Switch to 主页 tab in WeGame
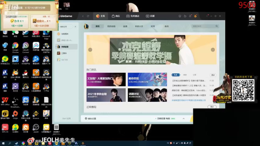 (x=100, y=16)
